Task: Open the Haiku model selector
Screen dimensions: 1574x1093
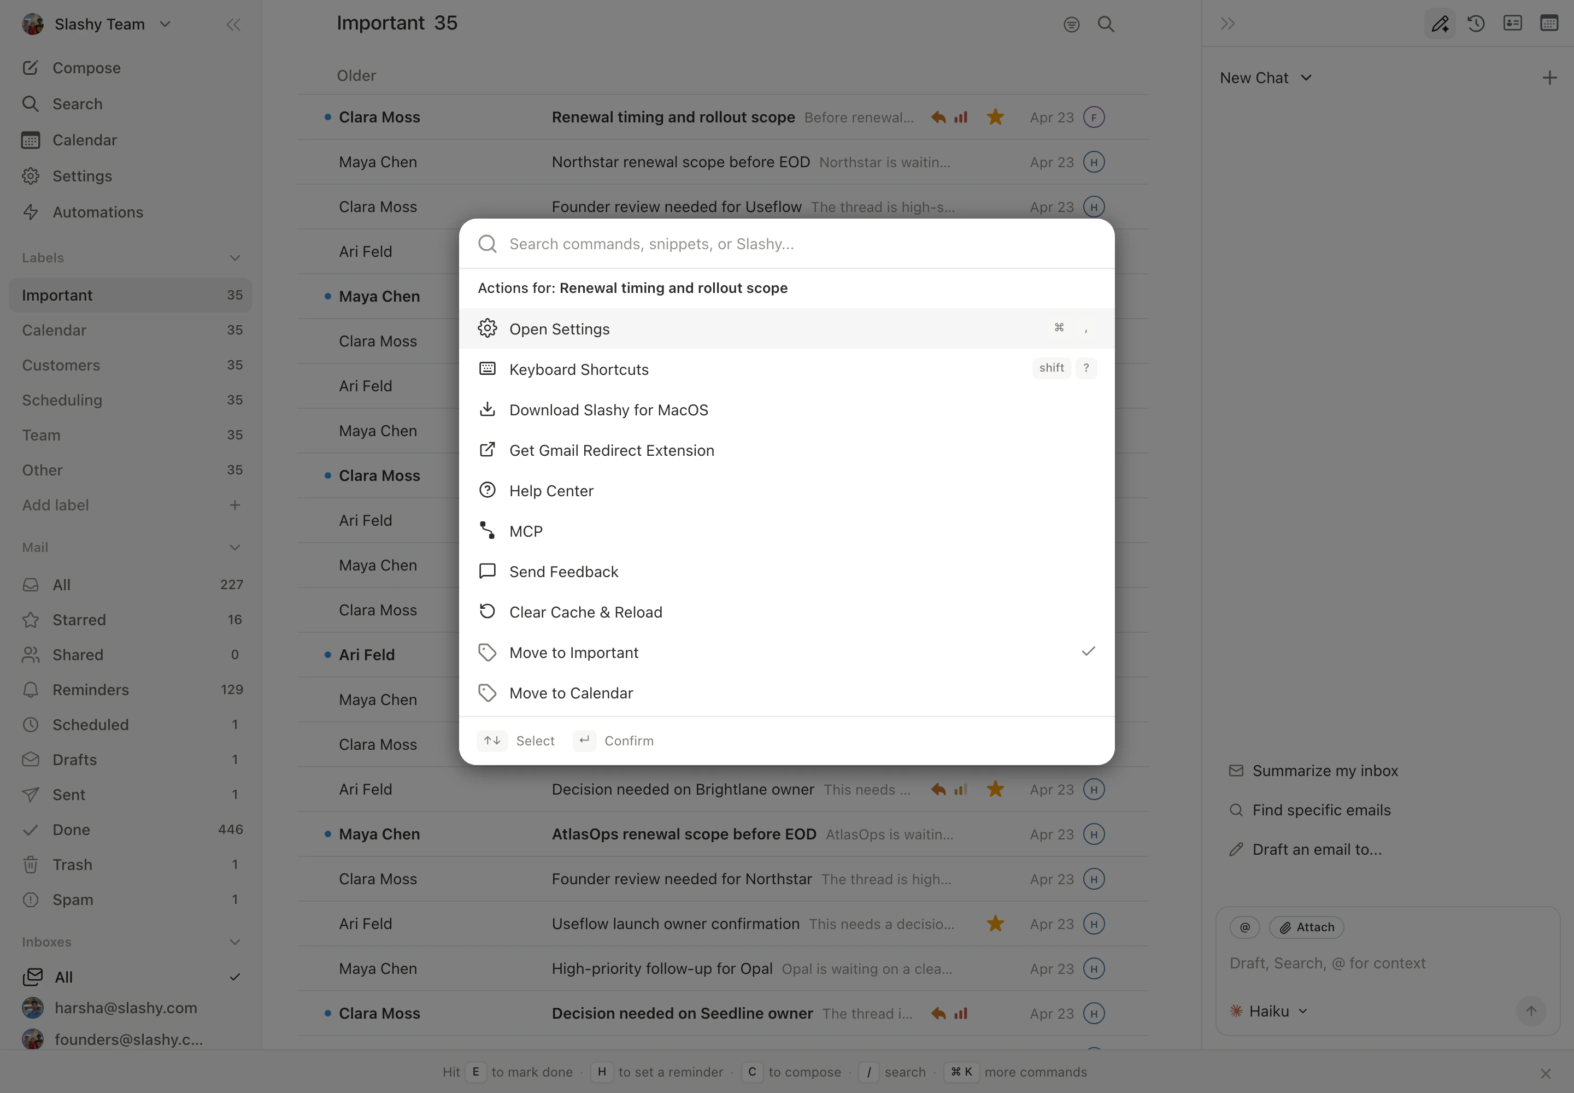Action: point(1269,1012)
